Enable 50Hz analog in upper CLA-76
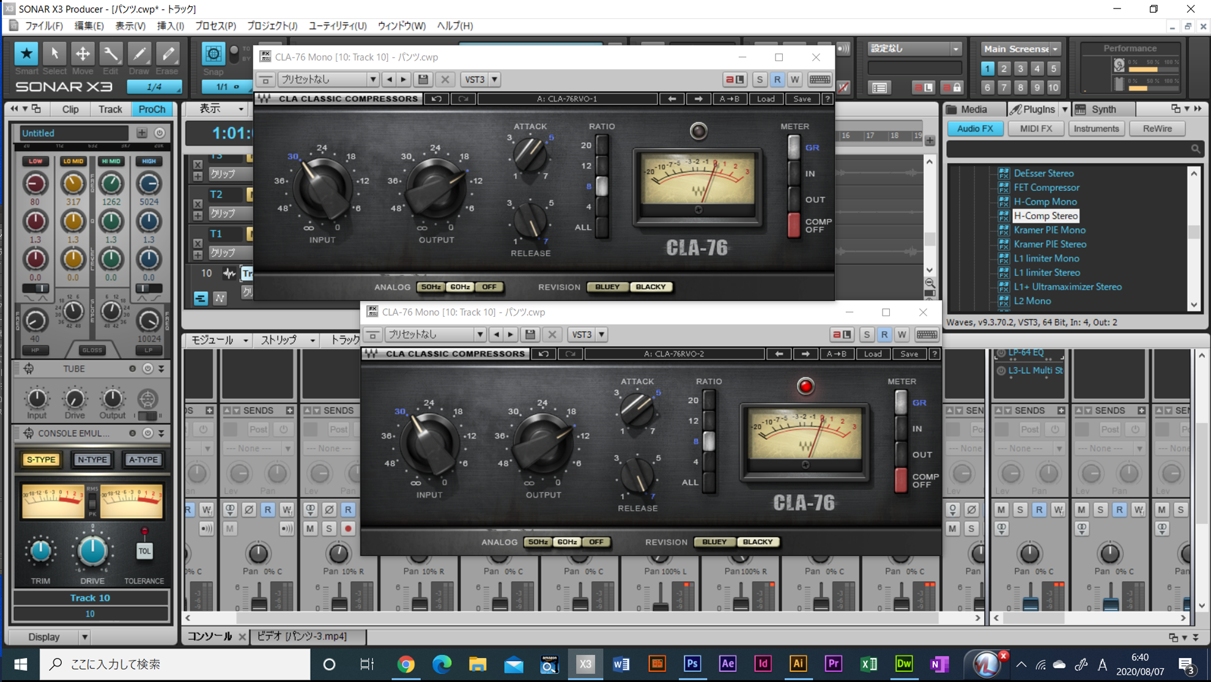 tap(431, 287)
